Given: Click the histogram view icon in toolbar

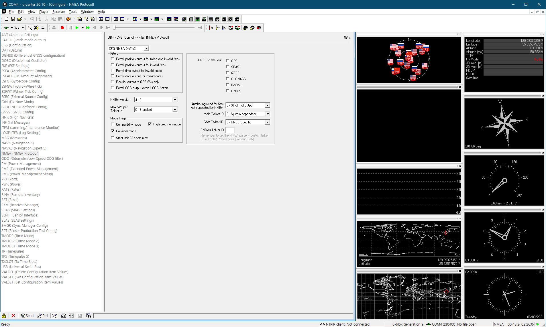Looking at the screenshot, I should tap(157, 19).
